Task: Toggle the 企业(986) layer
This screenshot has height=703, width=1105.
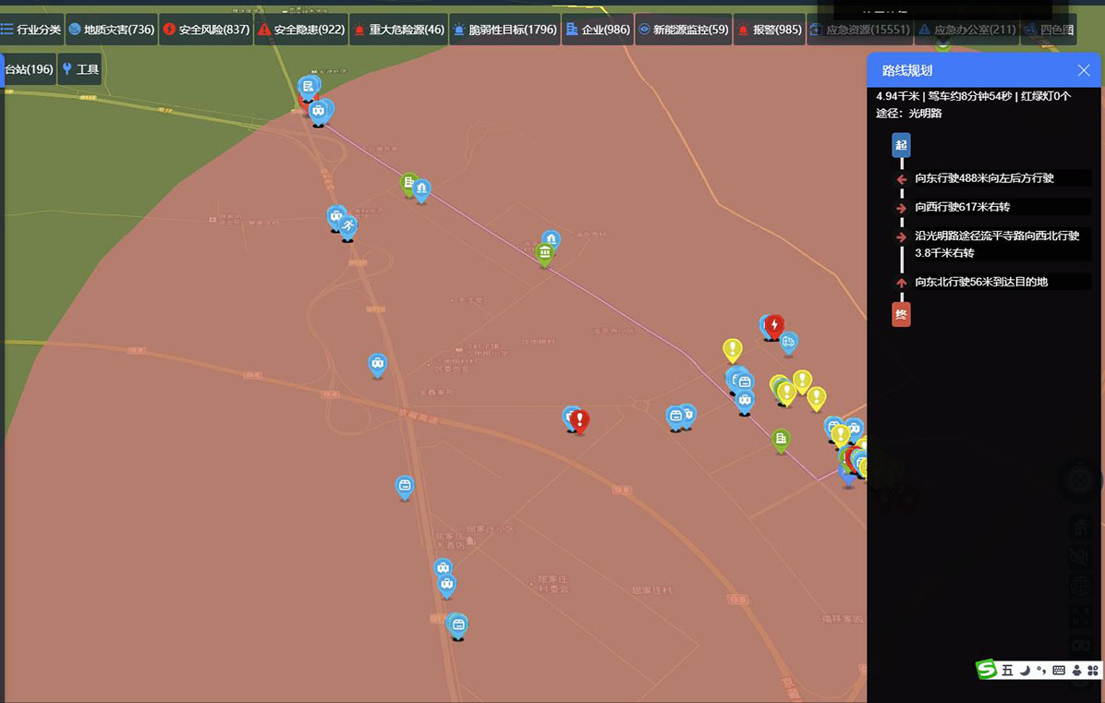Action: (x=598, y=30)
